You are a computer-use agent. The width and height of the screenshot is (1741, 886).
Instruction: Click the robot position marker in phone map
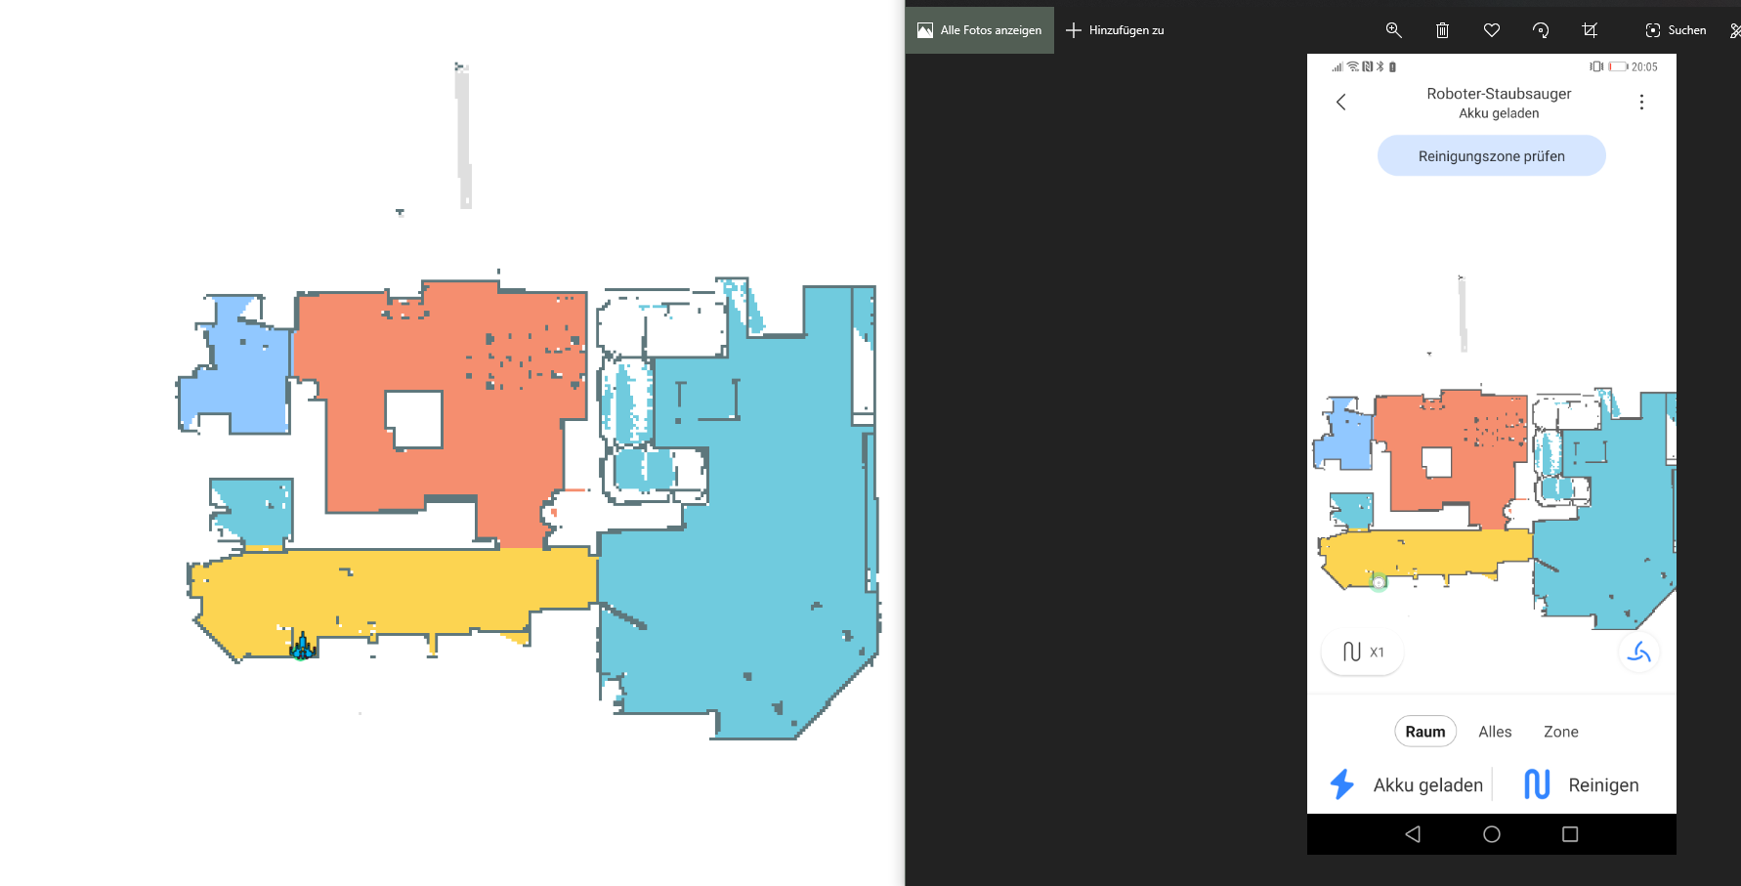coord(1379,582)
